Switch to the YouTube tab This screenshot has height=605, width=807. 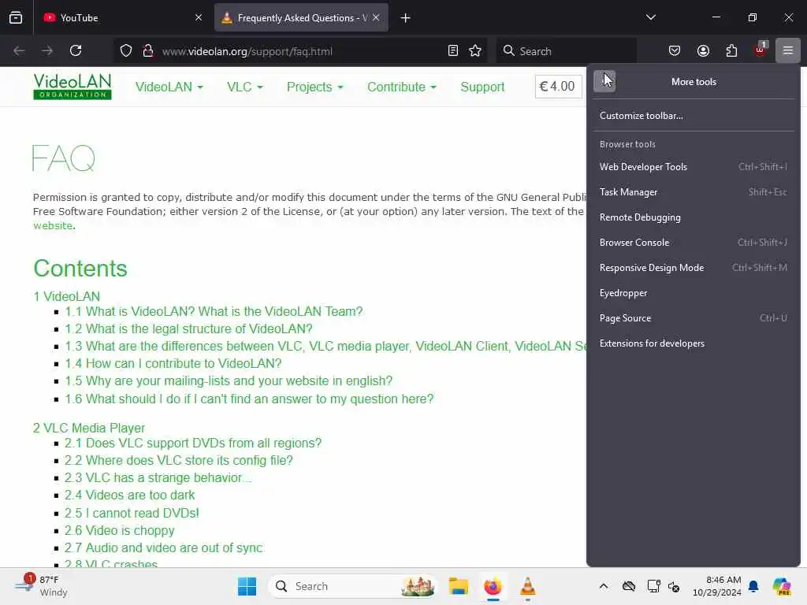(x=122, y=18)
